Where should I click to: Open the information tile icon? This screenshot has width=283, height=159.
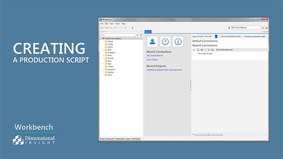[x=178, y=42]
